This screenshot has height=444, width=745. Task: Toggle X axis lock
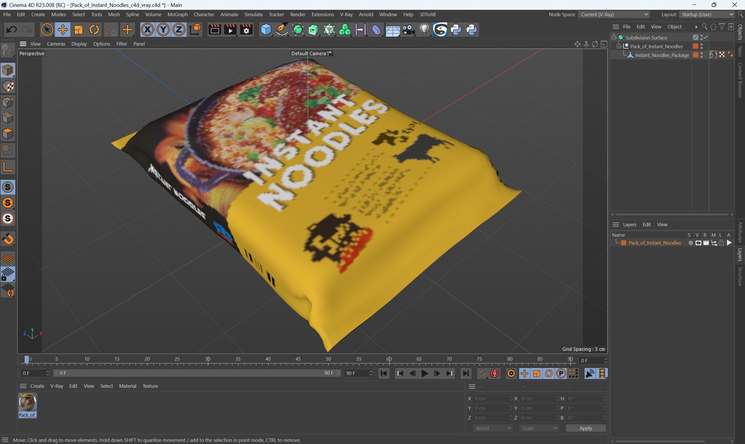point(147,30)
